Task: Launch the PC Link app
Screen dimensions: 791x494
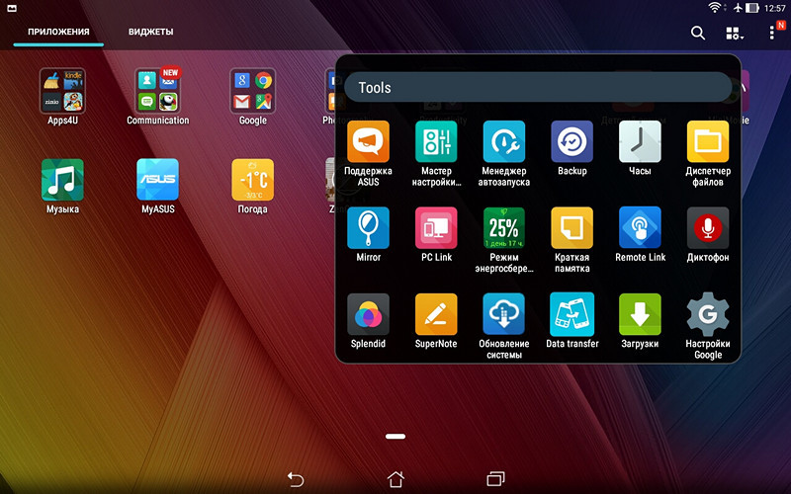Action: [436, 228]
